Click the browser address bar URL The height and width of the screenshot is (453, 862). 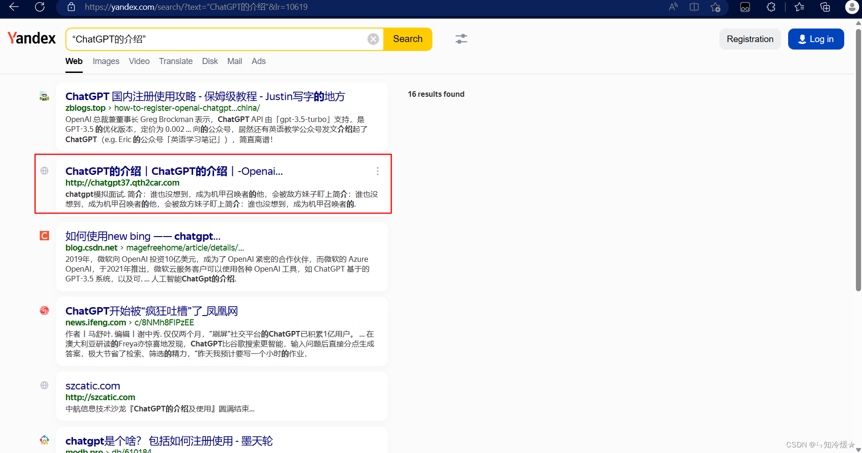(196, 7)
